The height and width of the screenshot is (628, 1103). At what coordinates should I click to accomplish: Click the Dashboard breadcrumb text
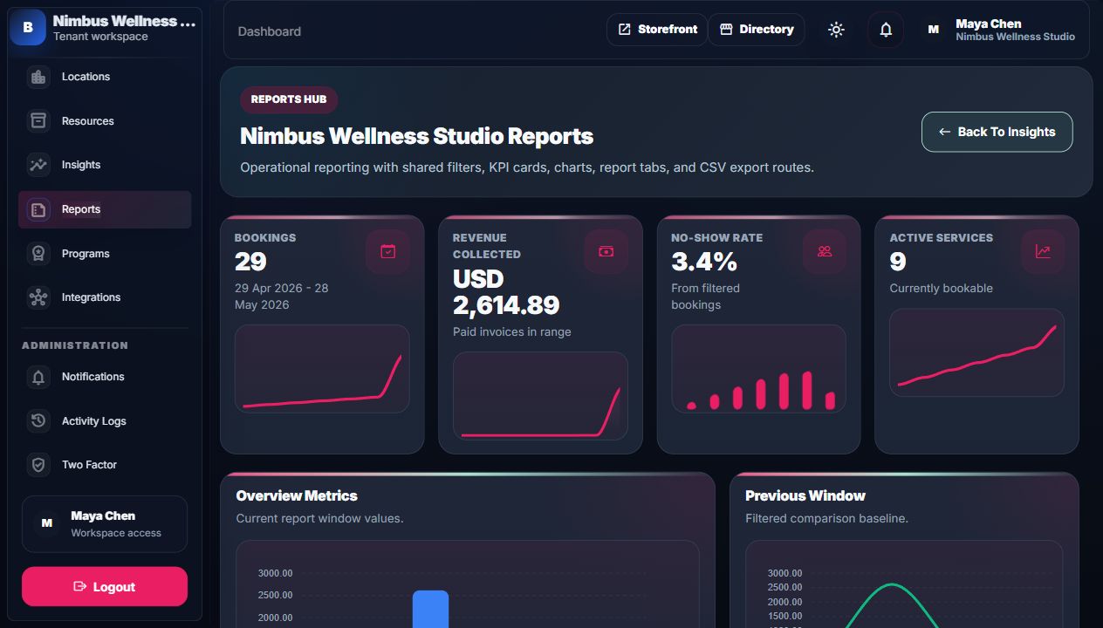tap(270, 31)
